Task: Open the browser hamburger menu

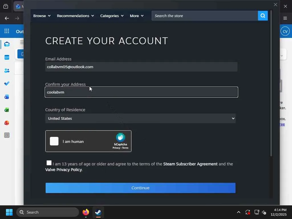Action: click(x=285, y=18)
